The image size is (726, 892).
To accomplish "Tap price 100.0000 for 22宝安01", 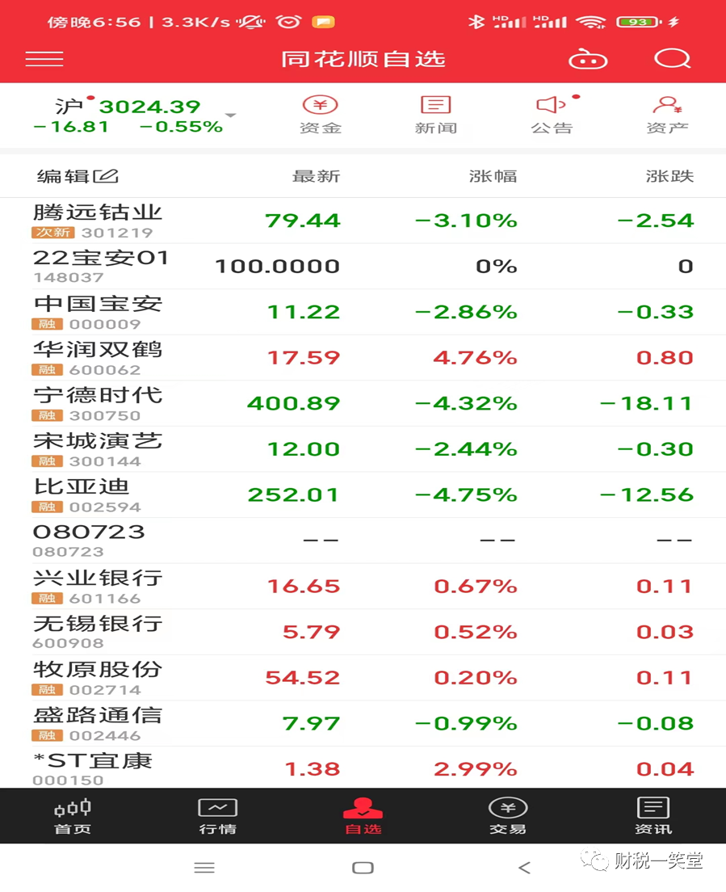I will coord(278,267).
